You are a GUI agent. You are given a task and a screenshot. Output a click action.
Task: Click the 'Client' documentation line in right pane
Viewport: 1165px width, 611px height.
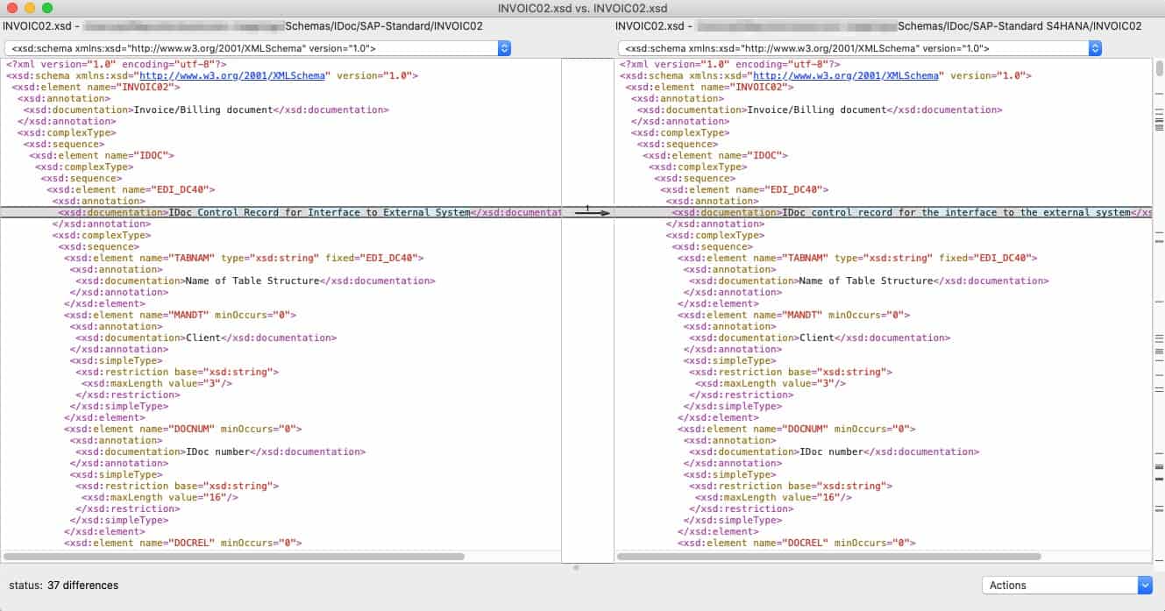click(x=820, y=337)
